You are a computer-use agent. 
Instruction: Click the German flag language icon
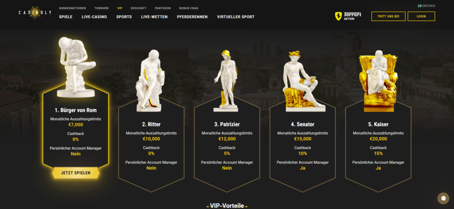pyautogui.click(x=419, y=6)
